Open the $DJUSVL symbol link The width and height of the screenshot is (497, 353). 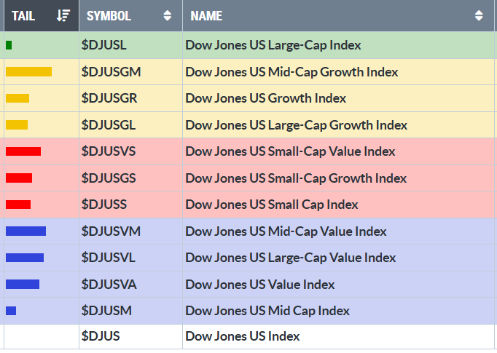click(x=109, y=258)
